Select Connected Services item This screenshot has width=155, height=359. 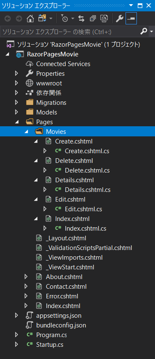[x=63, y=64]
